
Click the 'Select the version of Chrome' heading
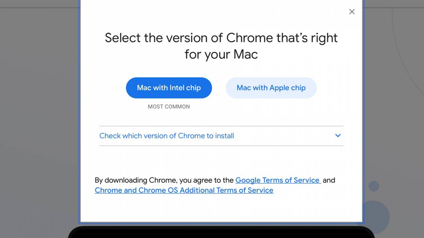coord(221,38)
